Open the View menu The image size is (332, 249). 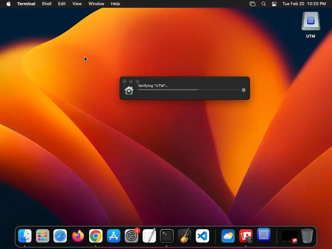click(77, 4)
